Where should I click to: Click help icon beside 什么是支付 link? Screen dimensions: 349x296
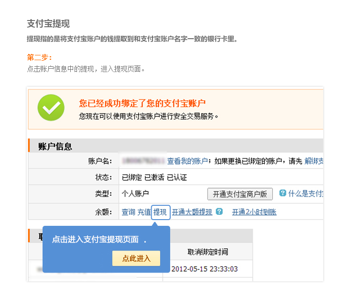coord(283,193)
